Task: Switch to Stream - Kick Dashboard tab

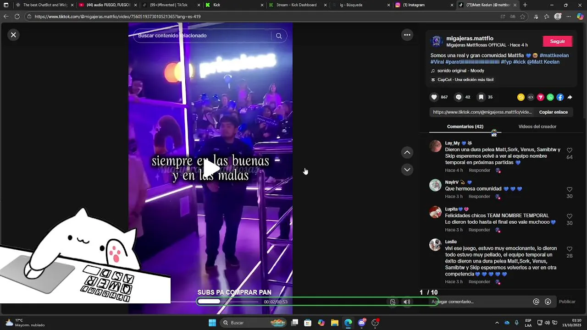Action: pos(297,5)
